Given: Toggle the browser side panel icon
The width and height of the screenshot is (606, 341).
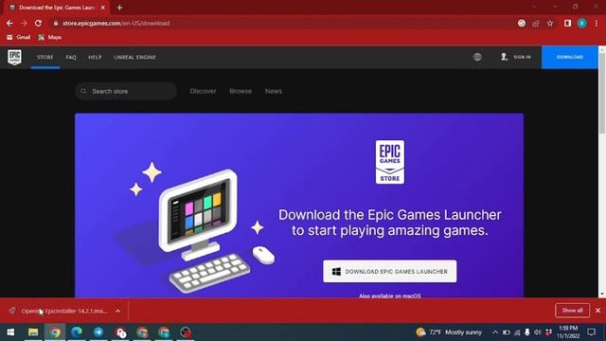Looking at the screenshot, I should (567, 23).
